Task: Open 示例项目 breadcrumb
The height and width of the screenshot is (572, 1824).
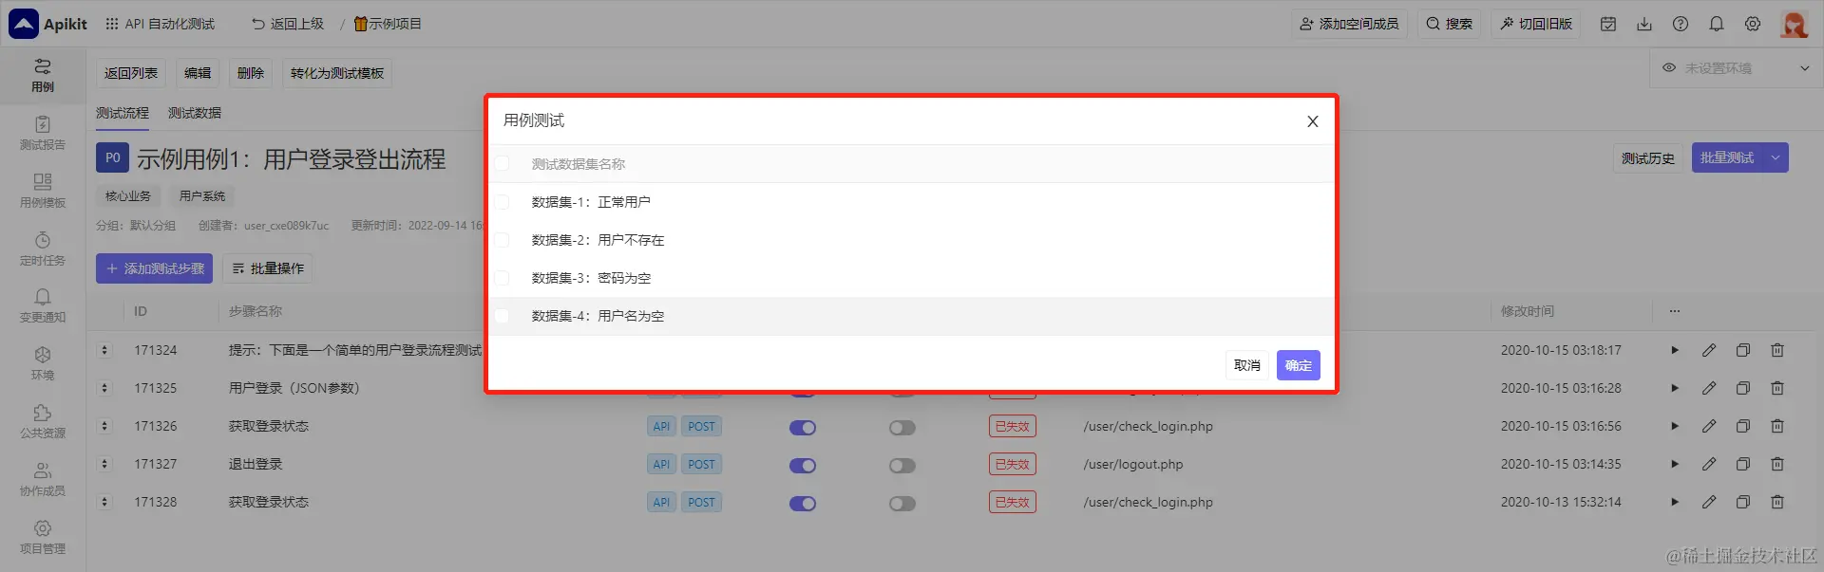Action: pyautogui.click(x=388, y=24)
